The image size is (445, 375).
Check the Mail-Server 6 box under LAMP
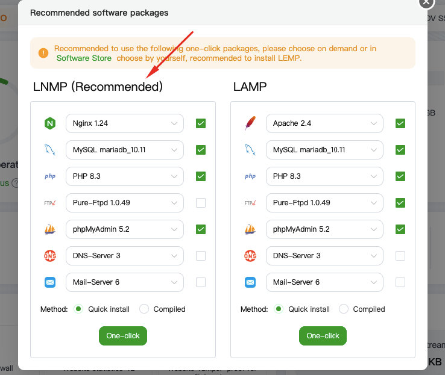coord(400,282)
